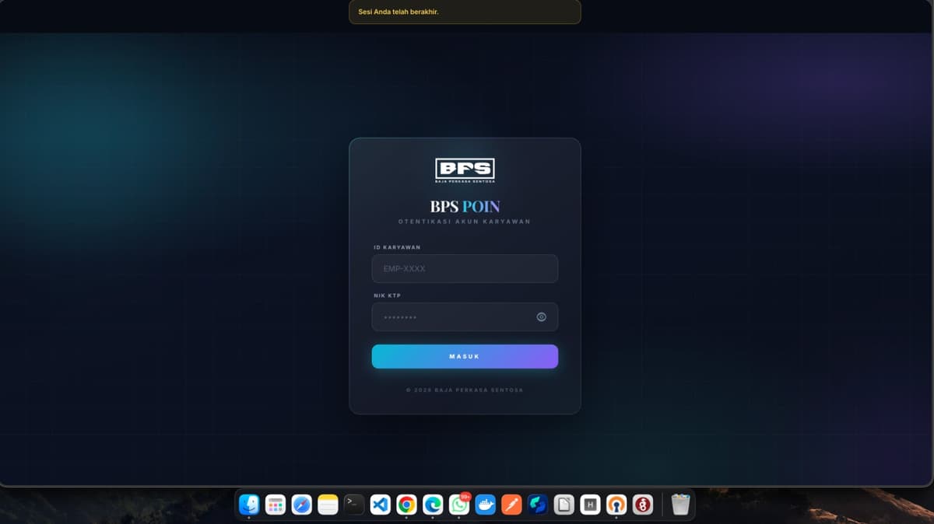Click the session expired notification banner
Viewport: 934px width, 524px height.
(x=465, y=12)
